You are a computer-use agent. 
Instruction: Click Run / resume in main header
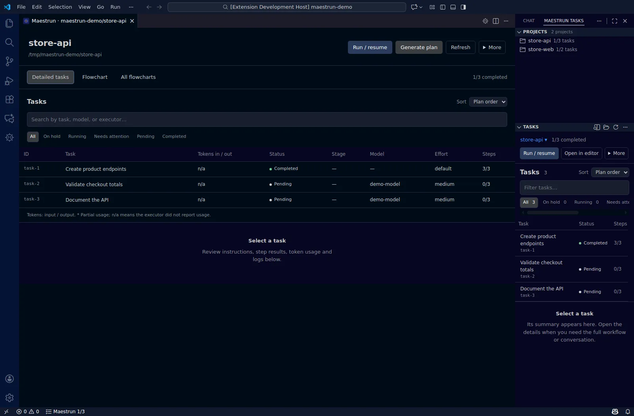click(370, 48)
